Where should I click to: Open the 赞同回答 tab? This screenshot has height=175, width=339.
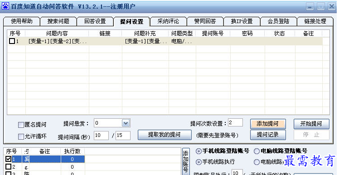205,21
